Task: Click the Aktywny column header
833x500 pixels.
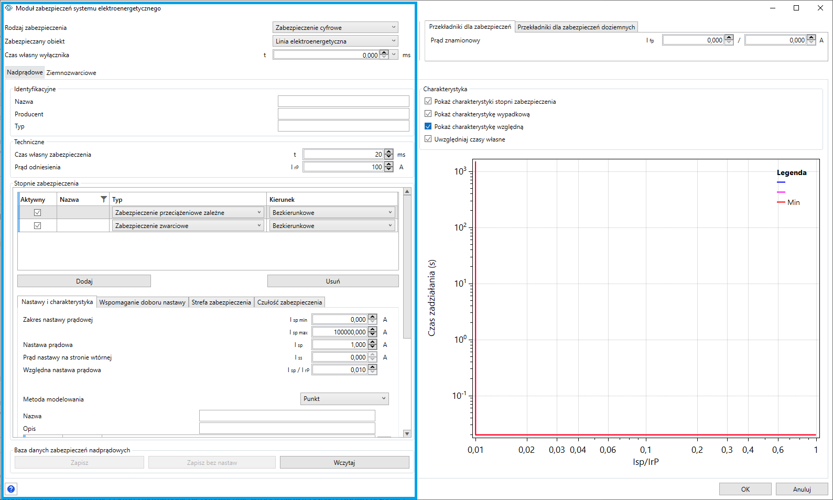Action: click(x=37, y=199)
